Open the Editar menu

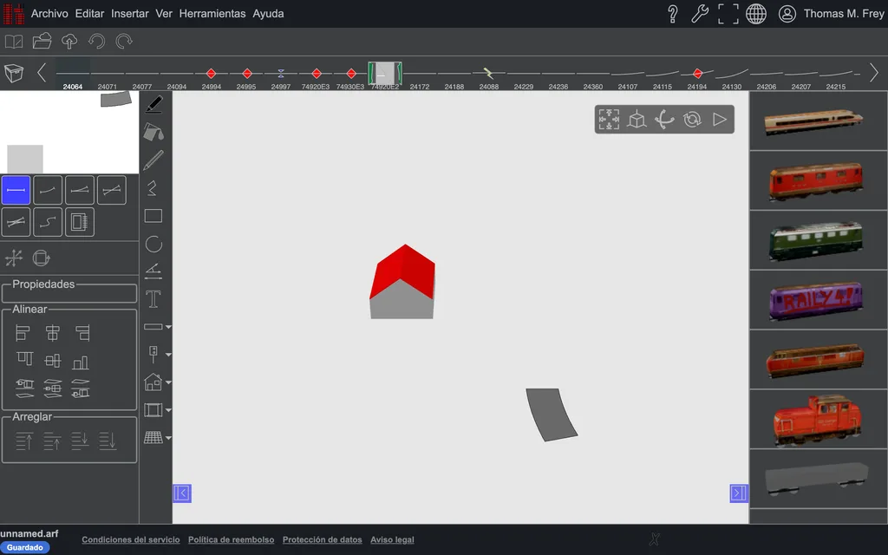coord(89,14)
